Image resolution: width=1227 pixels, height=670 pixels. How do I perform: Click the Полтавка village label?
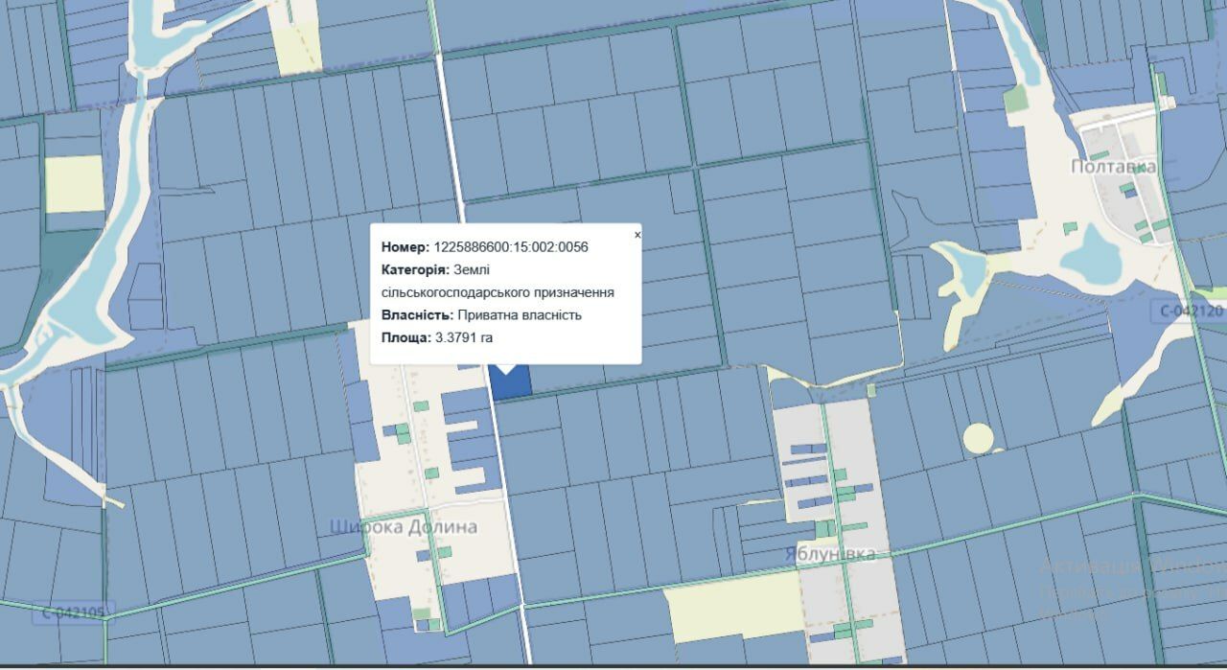(x=1113, y=167)
